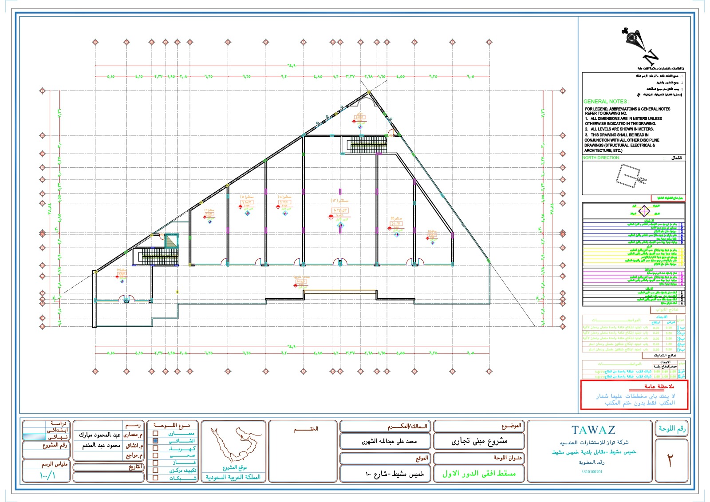710x502 pixels.
Task: Click the north direction site key plan
Action: click(x=631, y=176)
